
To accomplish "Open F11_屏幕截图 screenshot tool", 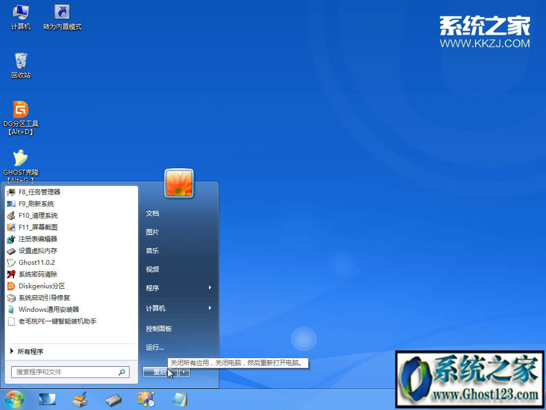I will click(38, 227).
